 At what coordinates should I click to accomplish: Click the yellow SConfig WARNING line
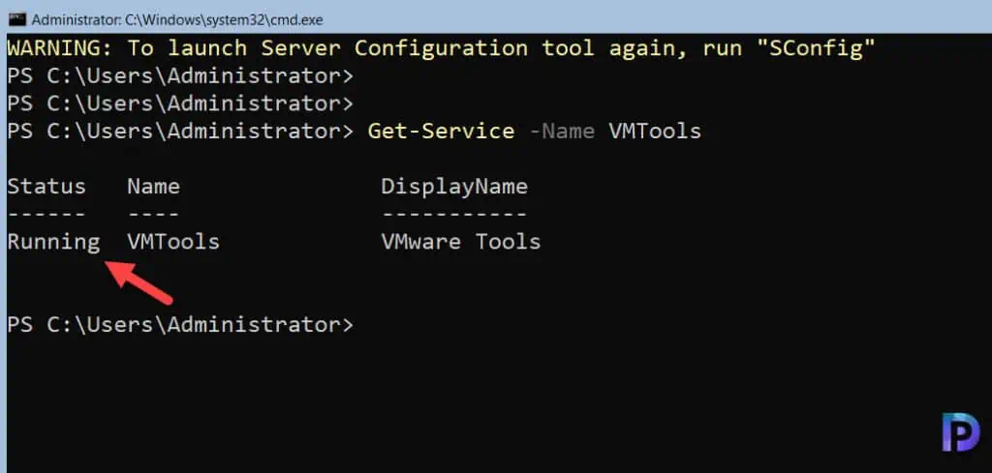point(442,48)
